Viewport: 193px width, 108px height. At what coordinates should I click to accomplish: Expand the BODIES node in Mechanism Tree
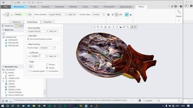pos(3,73)
